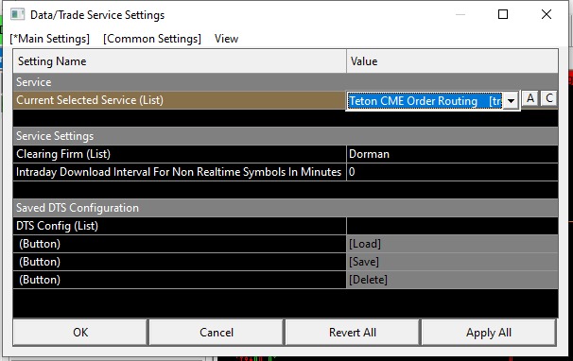Click the [Load] button
Image resolution: width=573 pixels, height=361 pixels.
(x=452, y=244)
